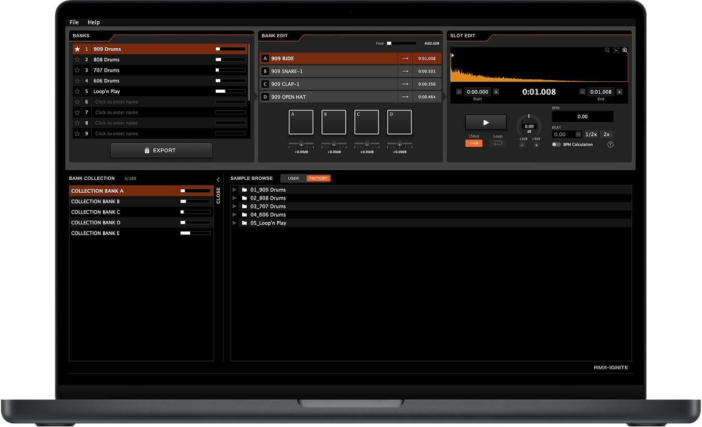Click the pad C volume slider
The image size is (702, 427).
(x=367, y=144)
